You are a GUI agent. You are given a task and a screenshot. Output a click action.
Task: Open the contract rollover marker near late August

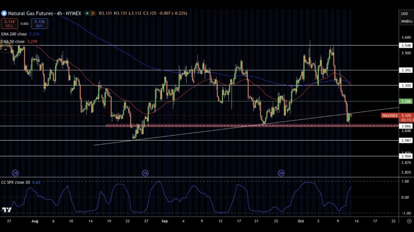145,172
